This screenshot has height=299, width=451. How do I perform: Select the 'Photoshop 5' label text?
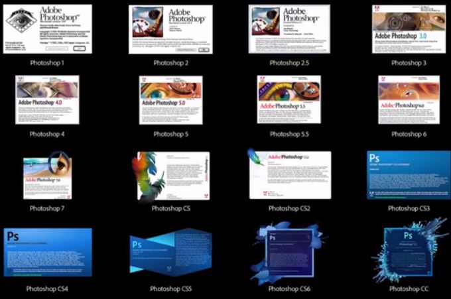171,134
